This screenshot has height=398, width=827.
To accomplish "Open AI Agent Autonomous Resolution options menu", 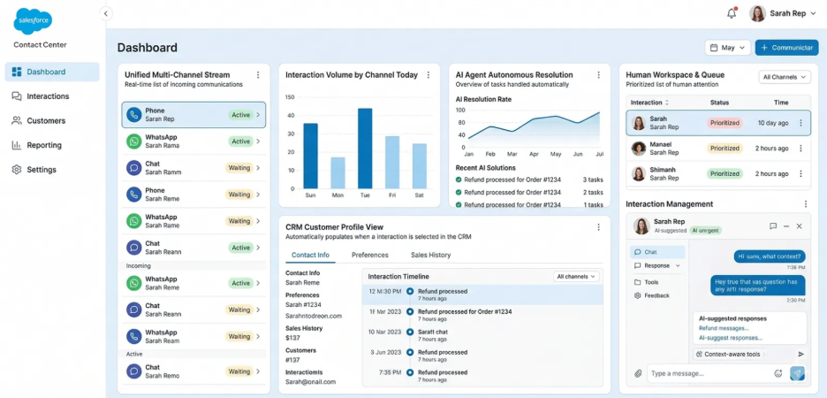I will pyautogui.click(x=598, y=75).
